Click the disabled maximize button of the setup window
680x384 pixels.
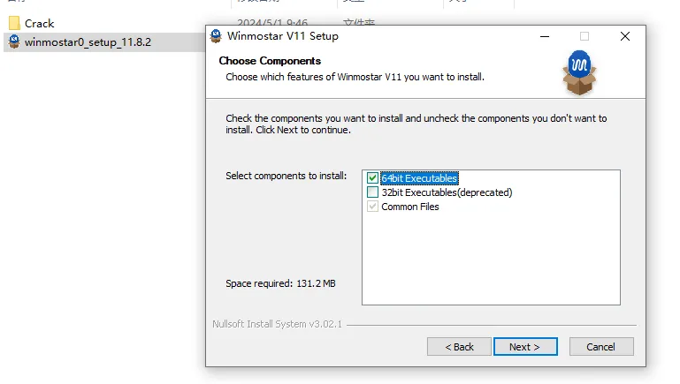[584, 36]
